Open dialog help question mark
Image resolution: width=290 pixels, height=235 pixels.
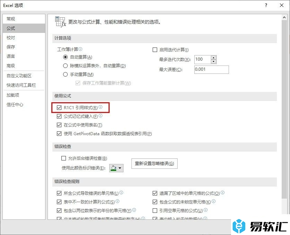(266, 5)
